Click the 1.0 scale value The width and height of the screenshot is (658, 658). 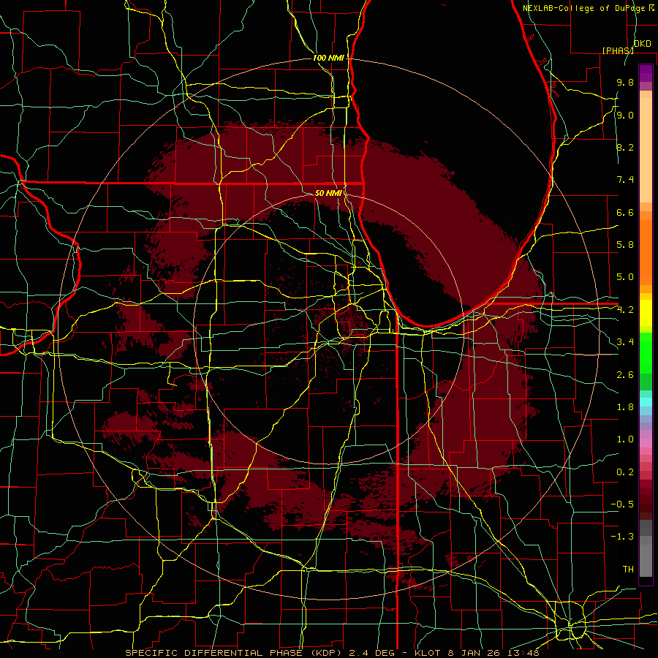point(625,440)
